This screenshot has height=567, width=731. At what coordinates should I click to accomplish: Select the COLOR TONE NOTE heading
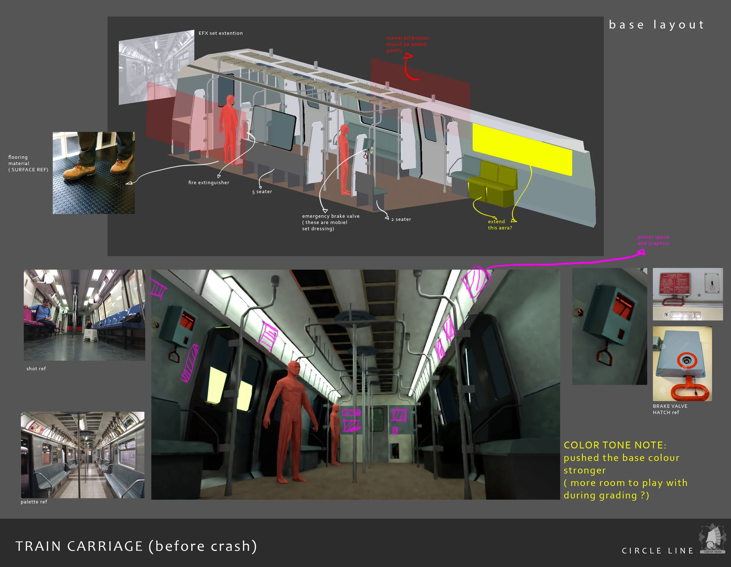pos(615,445)
